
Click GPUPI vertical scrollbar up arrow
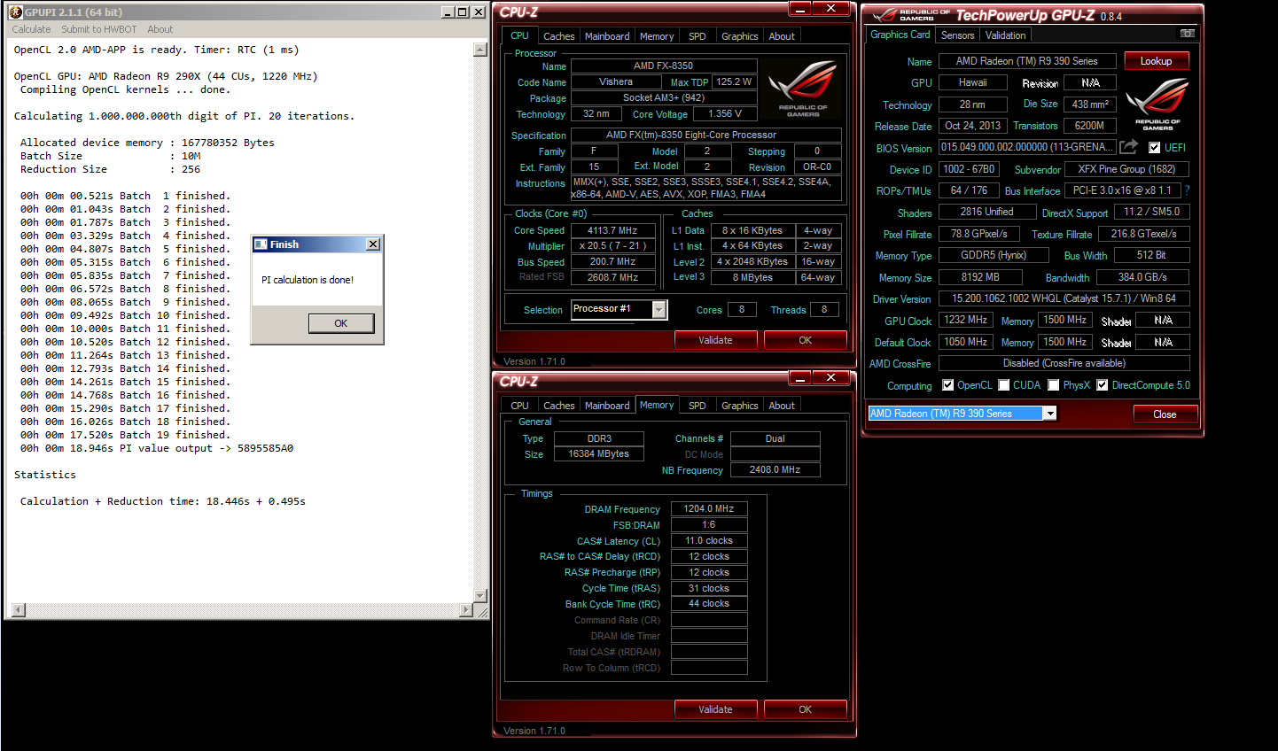[480, 50]
